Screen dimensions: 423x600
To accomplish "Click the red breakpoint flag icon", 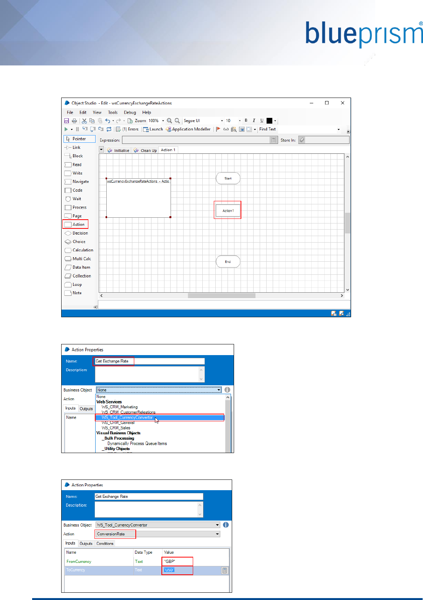I will click(218, 129).
